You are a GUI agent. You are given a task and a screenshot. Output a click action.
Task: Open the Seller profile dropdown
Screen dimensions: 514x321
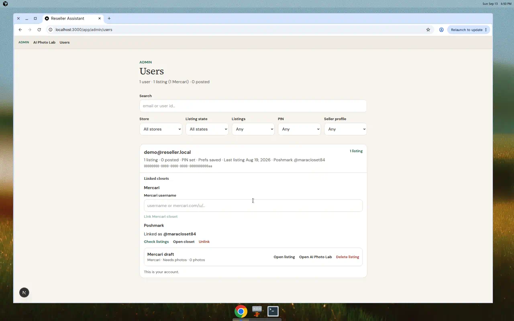pyautogui.click(x=345, y=129)
